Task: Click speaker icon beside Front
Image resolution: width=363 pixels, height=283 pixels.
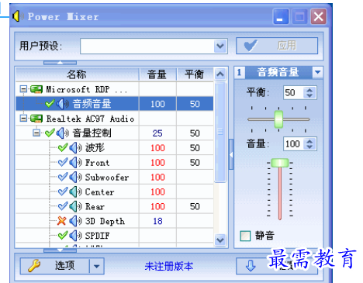Action: [75, 163]
